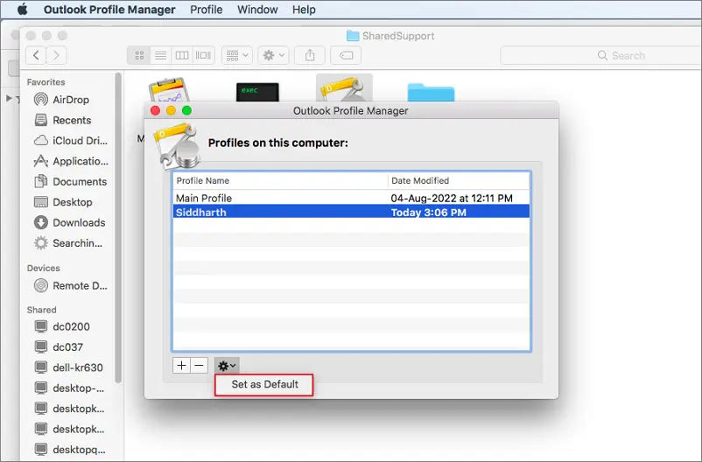Image resolution: width=702 pixels, height=462 pixels.
Task: Switch Finder to list view
Action: pyautogui.click(x=161, y=55)
